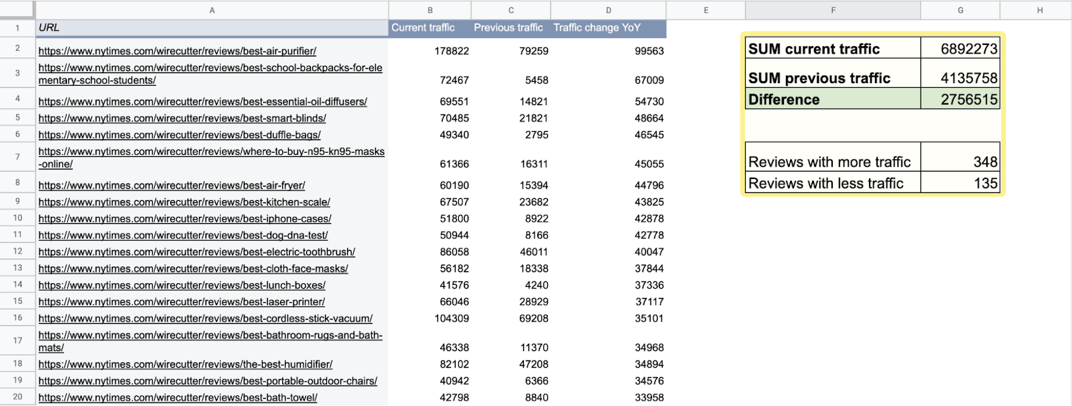Select previous traffic cell 47208
Image resolution: width=1072 pixels, height=406 pixels.
(x=511, y=364)
